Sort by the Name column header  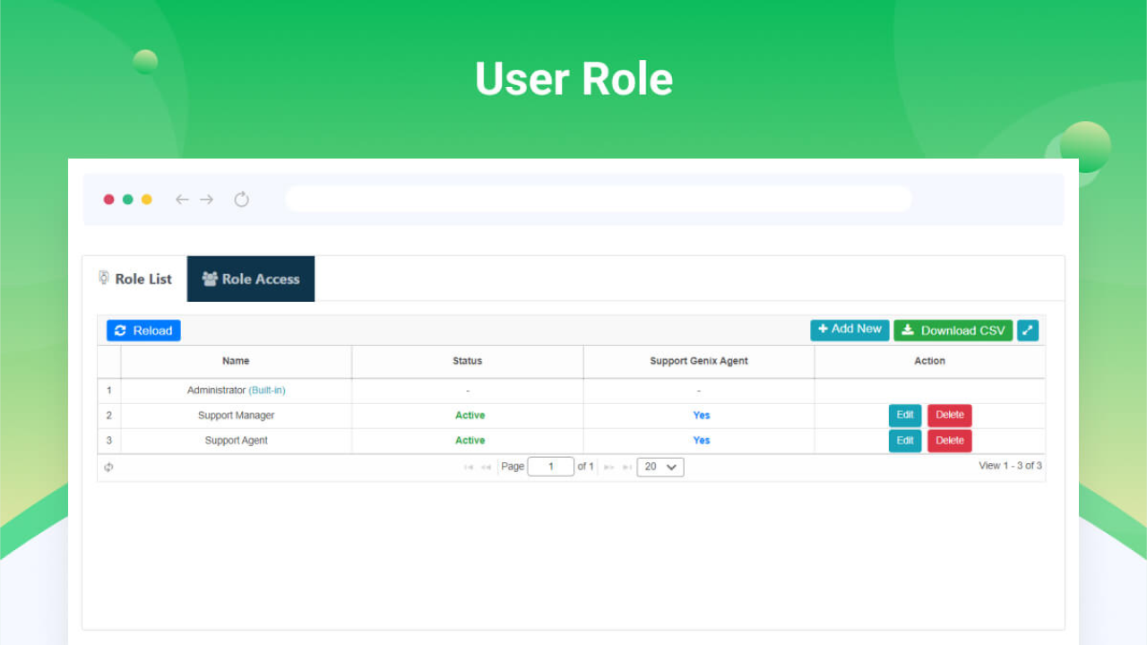(x=236, y=361)
